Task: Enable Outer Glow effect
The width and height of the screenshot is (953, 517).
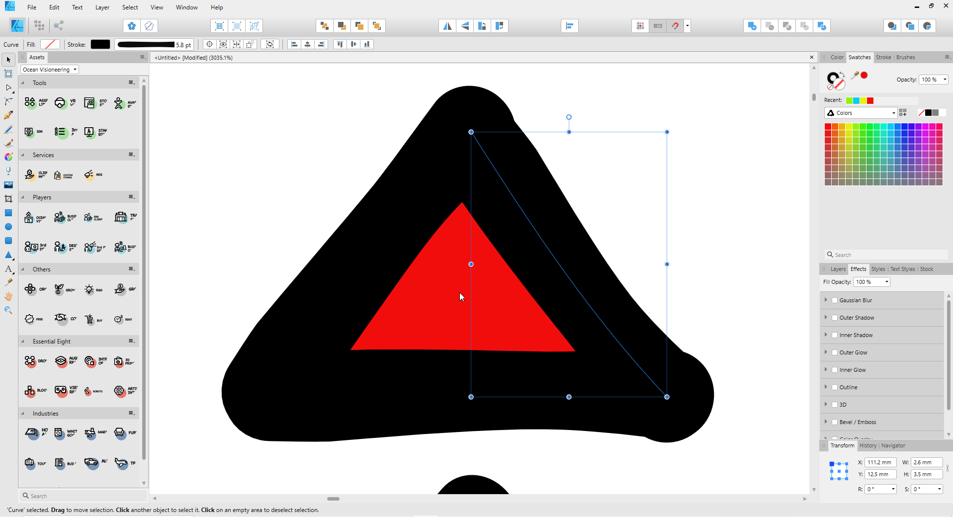Action: point(835,352)
